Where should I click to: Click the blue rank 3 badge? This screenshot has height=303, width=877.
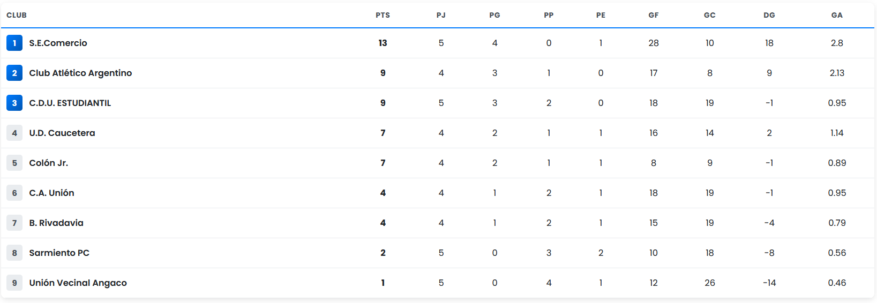14,103
